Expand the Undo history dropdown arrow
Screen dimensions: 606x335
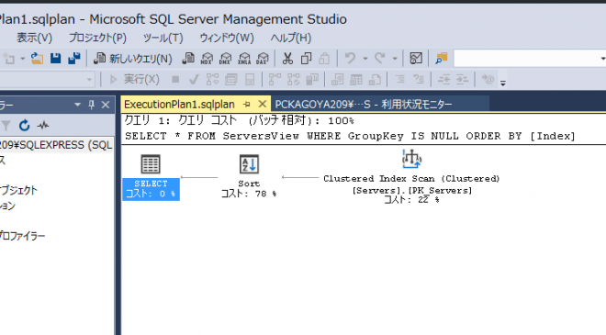click(365, 59)
